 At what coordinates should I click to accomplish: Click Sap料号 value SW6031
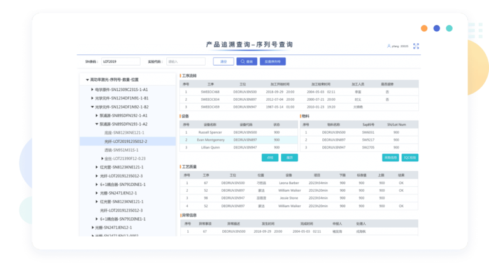(x=368, y=133)
